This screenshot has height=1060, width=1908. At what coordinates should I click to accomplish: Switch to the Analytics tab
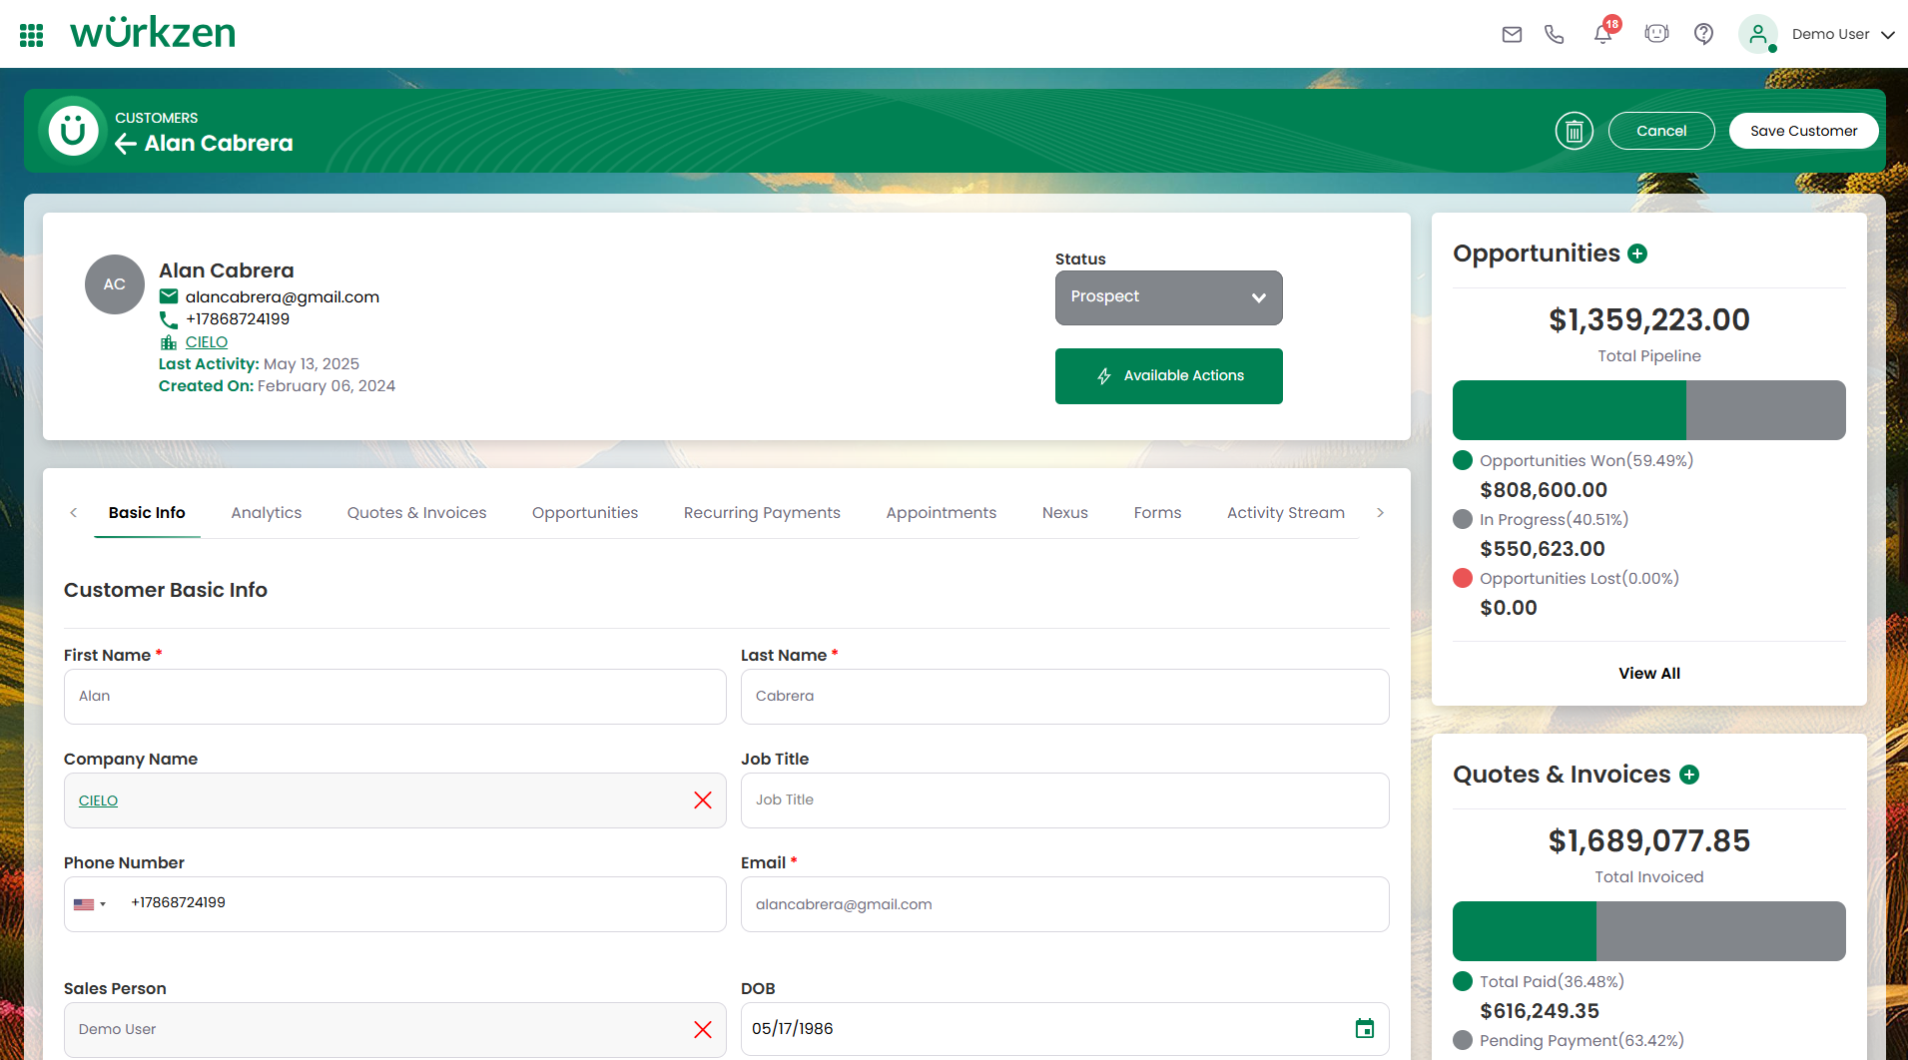[x=266, y=513]
